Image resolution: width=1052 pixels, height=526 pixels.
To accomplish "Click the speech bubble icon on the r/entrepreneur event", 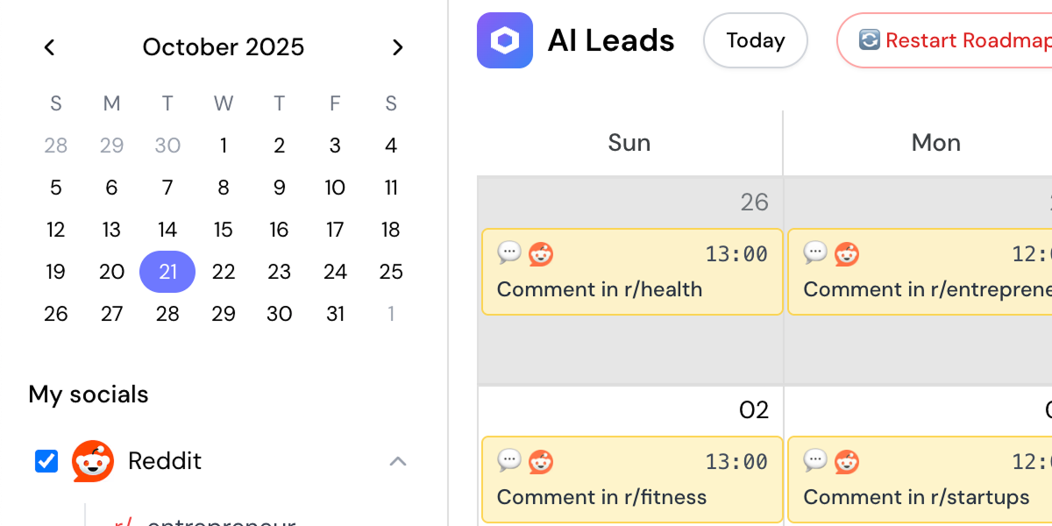I will point(816,254).
